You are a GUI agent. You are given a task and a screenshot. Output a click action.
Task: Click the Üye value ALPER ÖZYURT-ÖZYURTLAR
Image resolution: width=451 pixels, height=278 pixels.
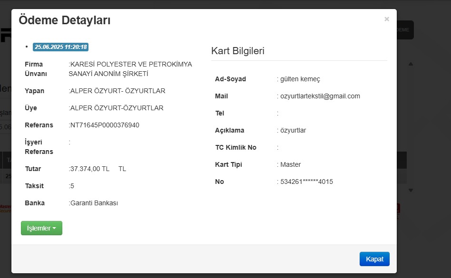point(117,108)
